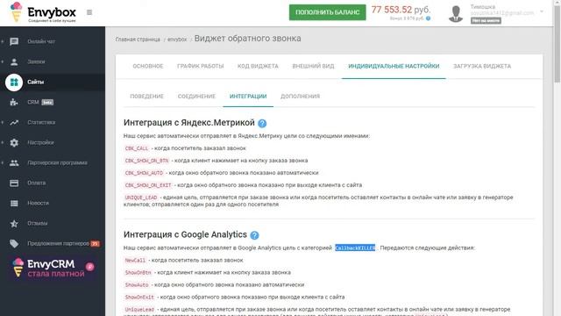This screenshot has width=561, height=316.
Task: Click the 77 553.52 руб. balance amount
Action: coord(401,10)
